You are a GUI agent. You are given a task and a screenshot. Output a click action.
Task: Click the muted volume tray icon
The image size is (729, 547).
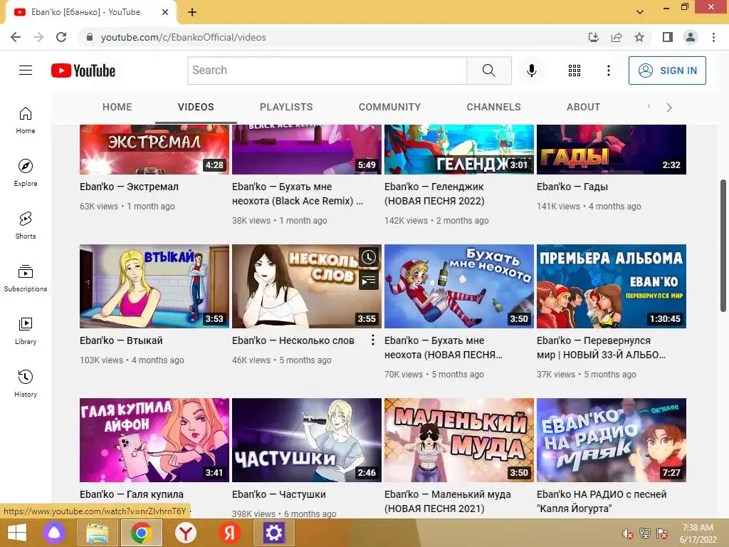pos(628,533)
